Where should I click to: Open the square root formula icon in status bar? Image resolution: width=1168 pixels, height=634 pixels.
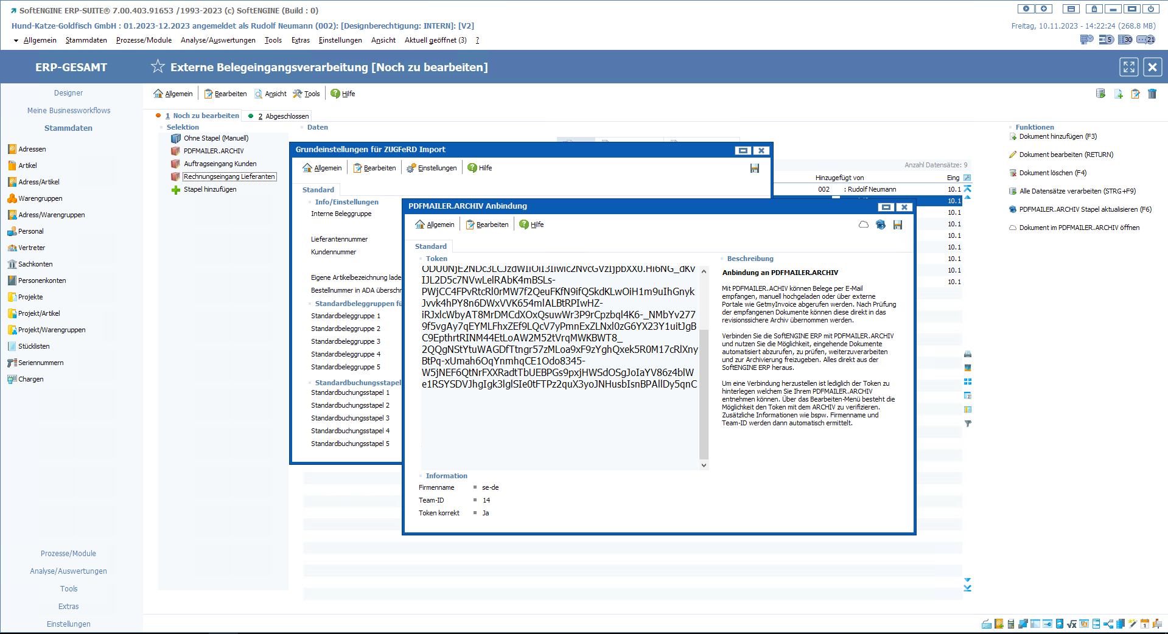coord(1072,624)
